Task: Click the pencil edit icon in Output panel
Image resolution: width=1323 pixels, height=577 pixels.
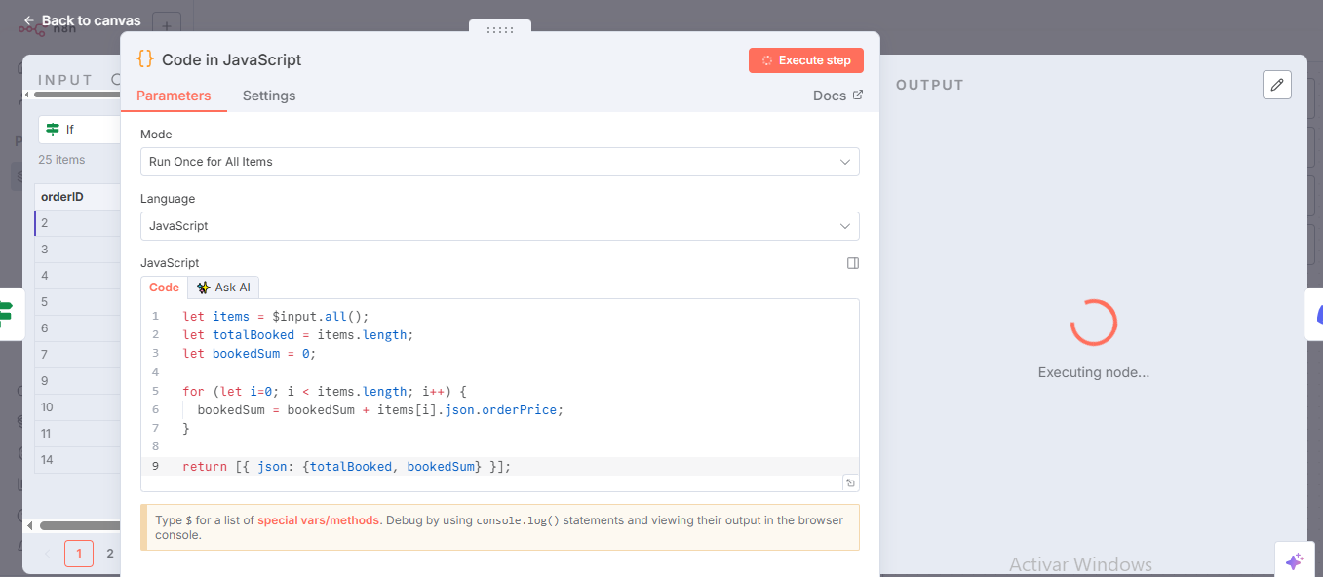Action: click(1276, 85)
